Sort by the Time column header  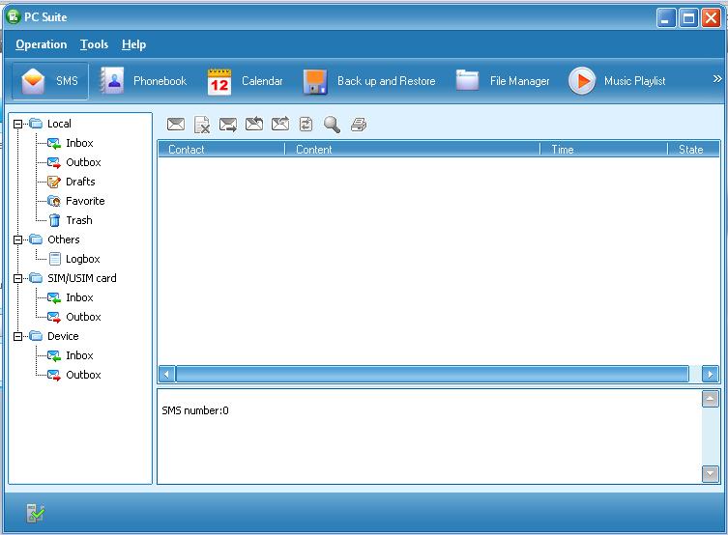click(603, 150)
